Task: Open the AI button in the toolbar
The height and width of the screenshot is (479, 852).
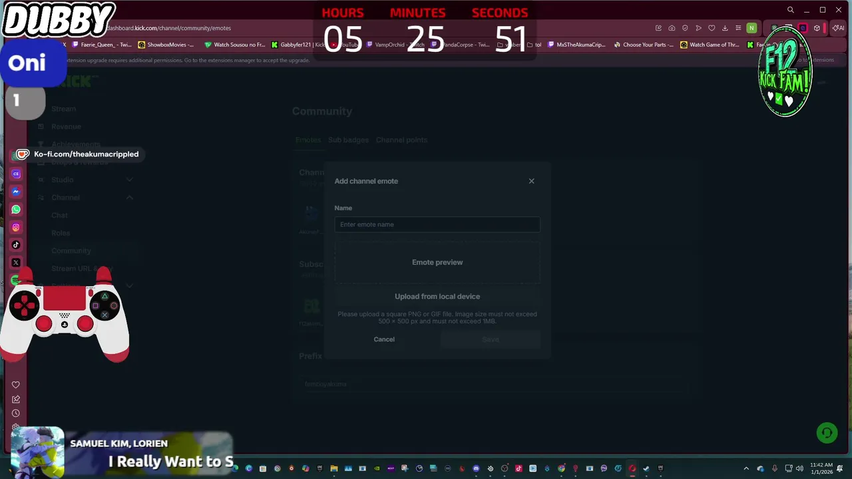Action: [838, 28]
